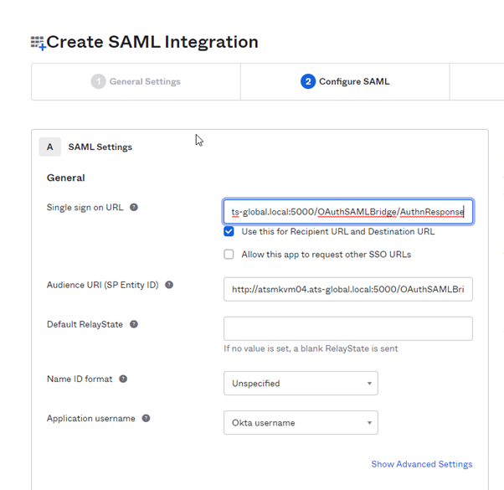The height and width of the screenshot is (490, 504).
Task: Click help icon beside Application username
Action: [x=146, y=418]
